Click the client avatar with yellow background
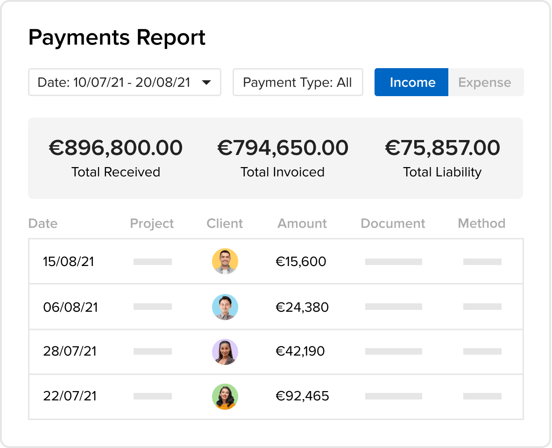This screenshot has height=448, width=552. pyautogui.click(x=225, y=261)
